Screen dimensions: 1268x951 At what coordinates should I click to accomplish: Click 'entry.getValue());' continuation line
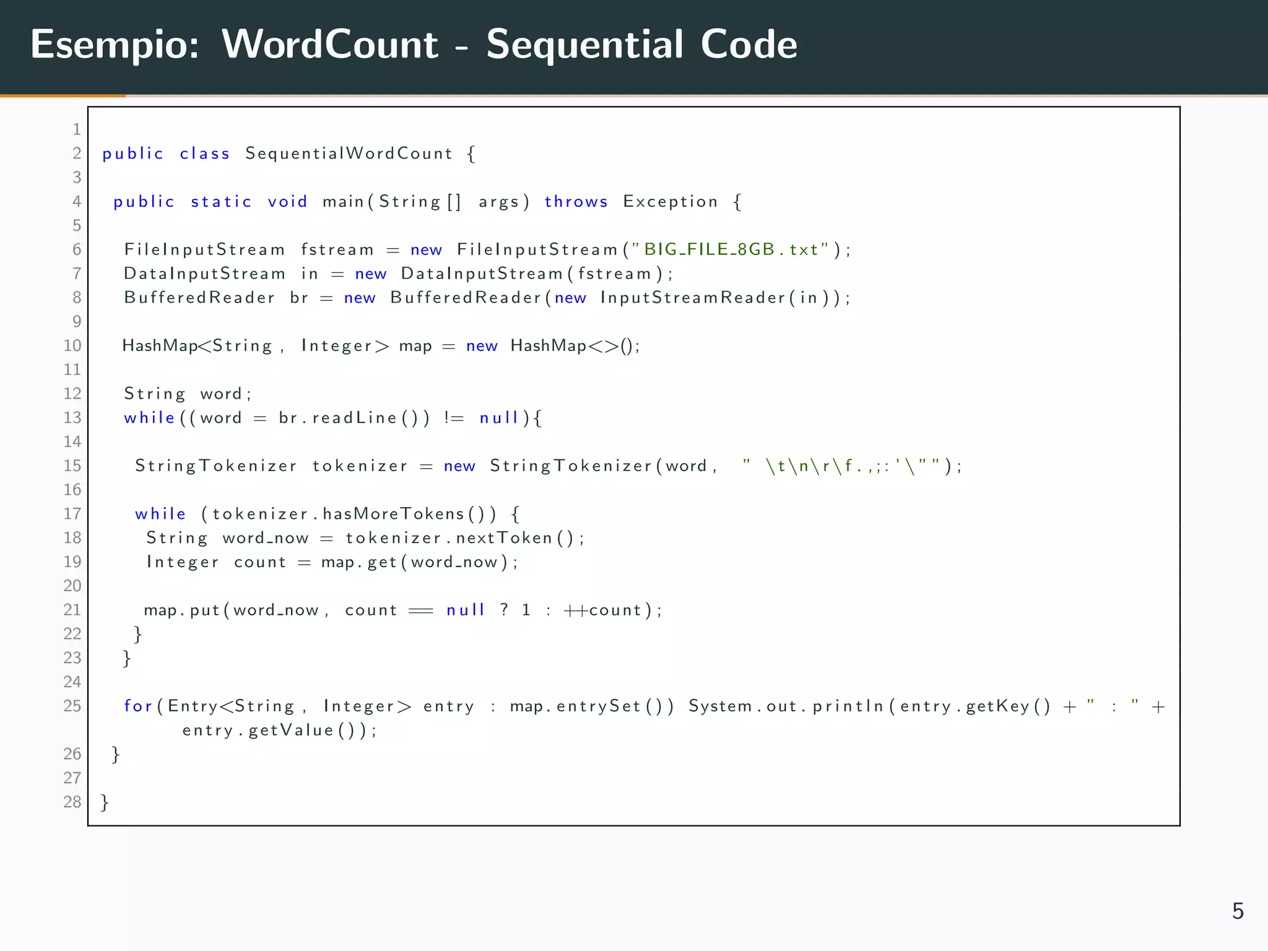pyautogui.click(x=279, y=731)
